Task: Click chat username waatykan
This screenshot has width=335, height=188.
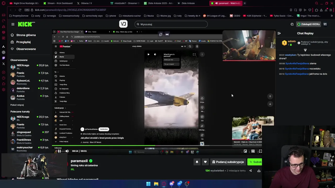Action: pos(291,55)
